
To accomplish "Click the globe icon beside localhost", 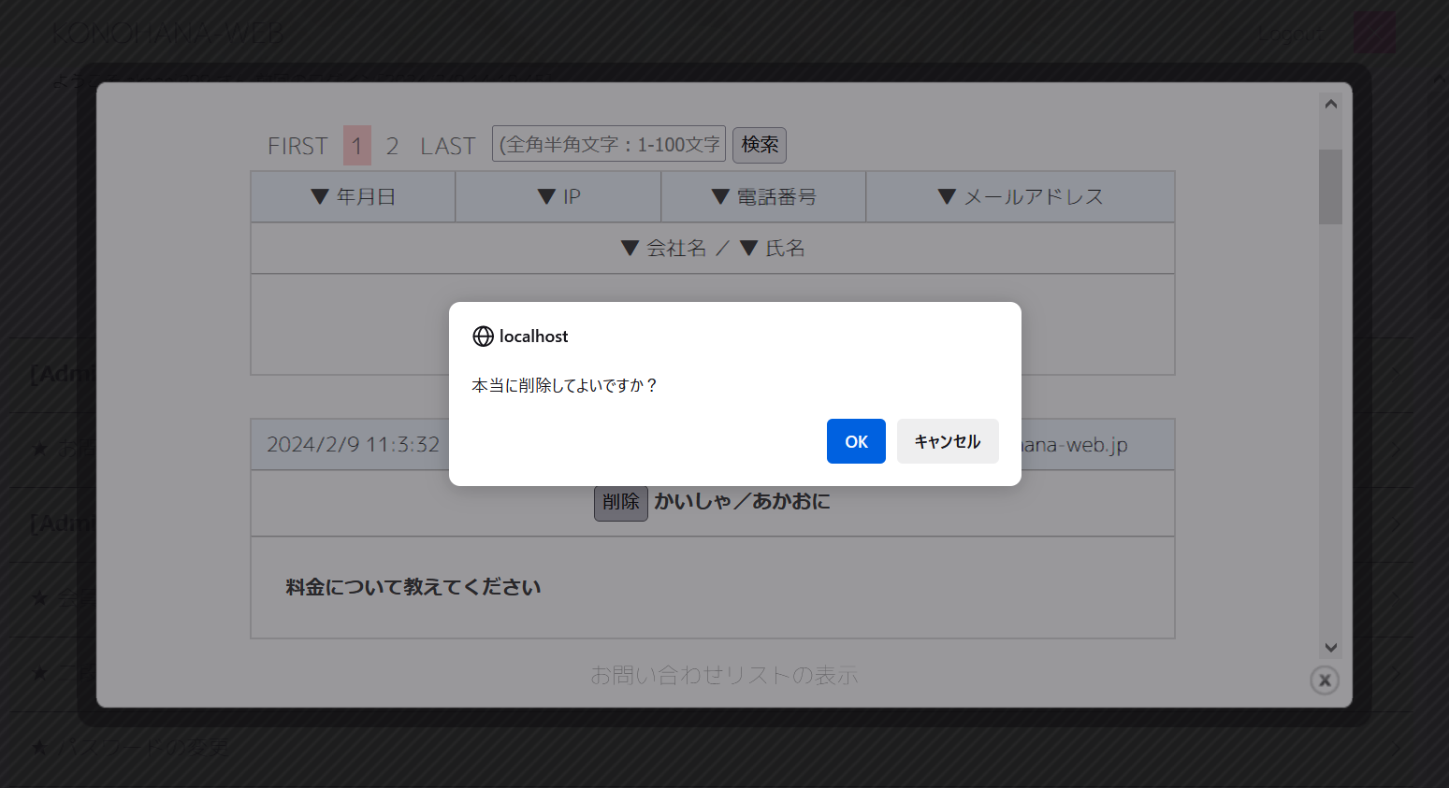I will pyautogui.click(x=483, y=337).
